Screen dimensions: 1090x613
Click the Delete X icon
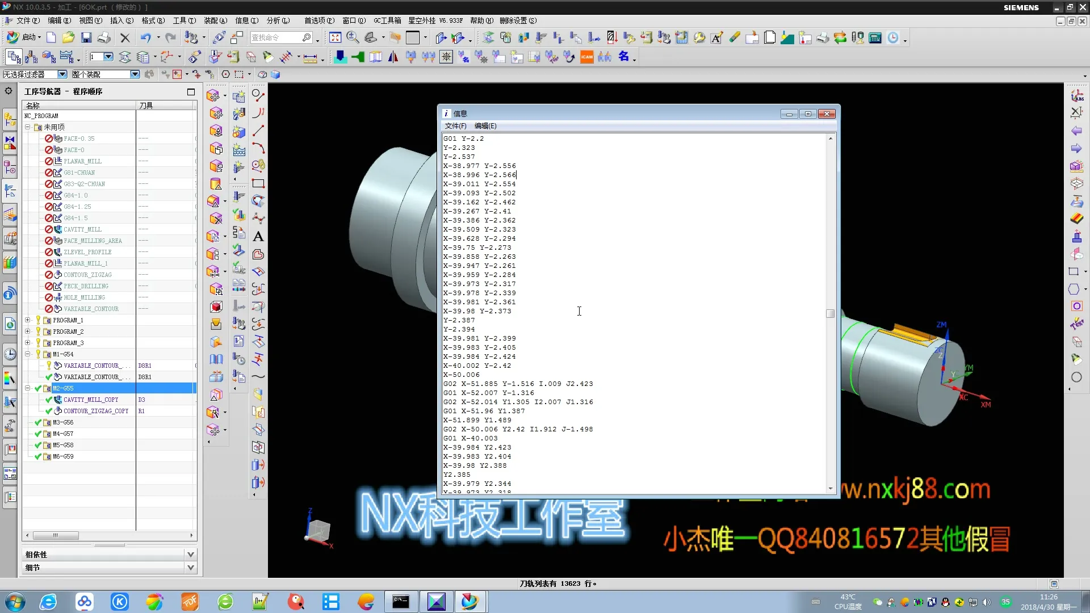click(125, 37)
